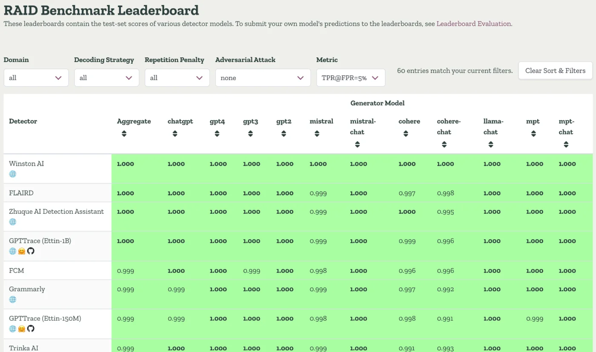The width and height of the screenshot is (596, 352).
Task: Select Zhuque AI Detection Assistant name
Action: pos(56,212)
